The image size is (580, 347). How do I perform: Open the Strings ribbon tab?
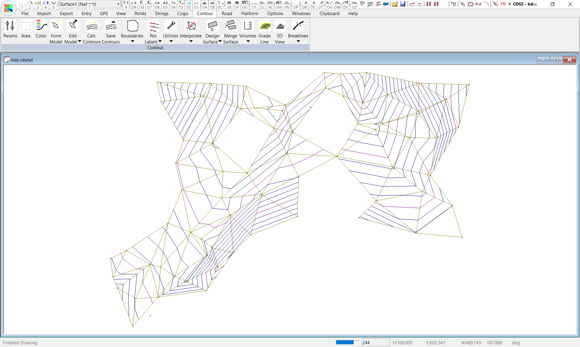pyautogui.click(x=162, y=14)
